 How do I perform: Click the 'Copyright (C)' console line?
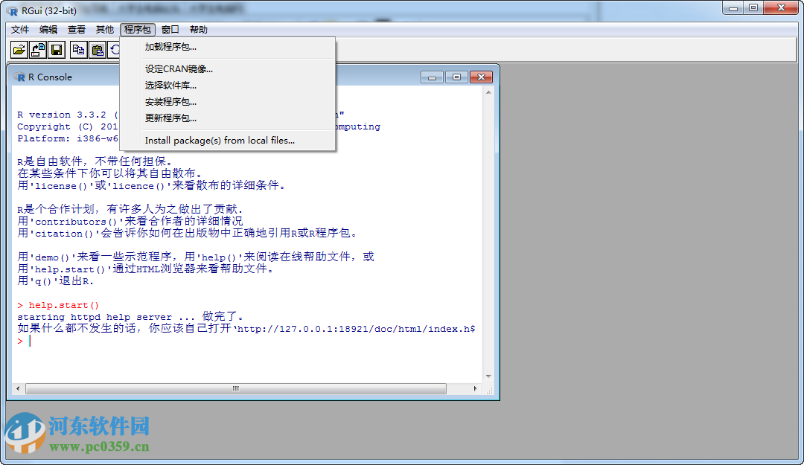point(68,126)
